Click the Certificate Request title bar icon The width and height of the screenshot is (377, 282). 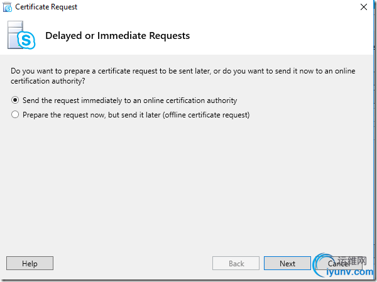(7, 8)
